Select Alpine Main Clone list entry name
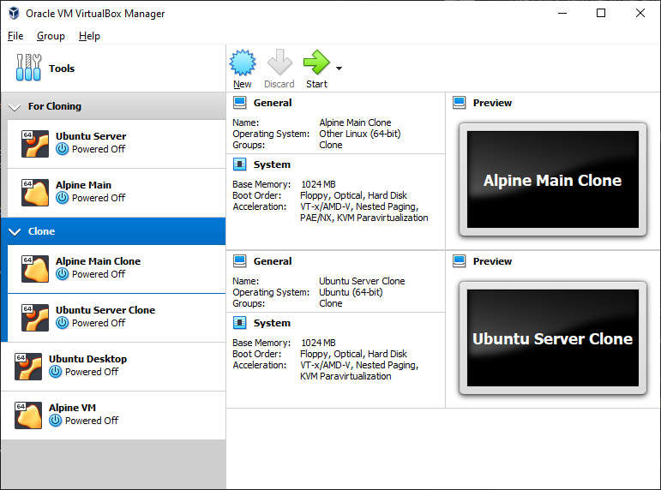The height and width of the screenshot is (490, 661). [x=98, y=261]
